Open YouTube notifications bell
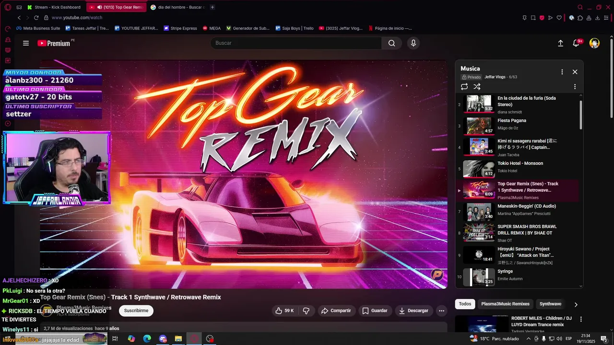This screenshot has width=614, height=345. (x=577, y=43)
